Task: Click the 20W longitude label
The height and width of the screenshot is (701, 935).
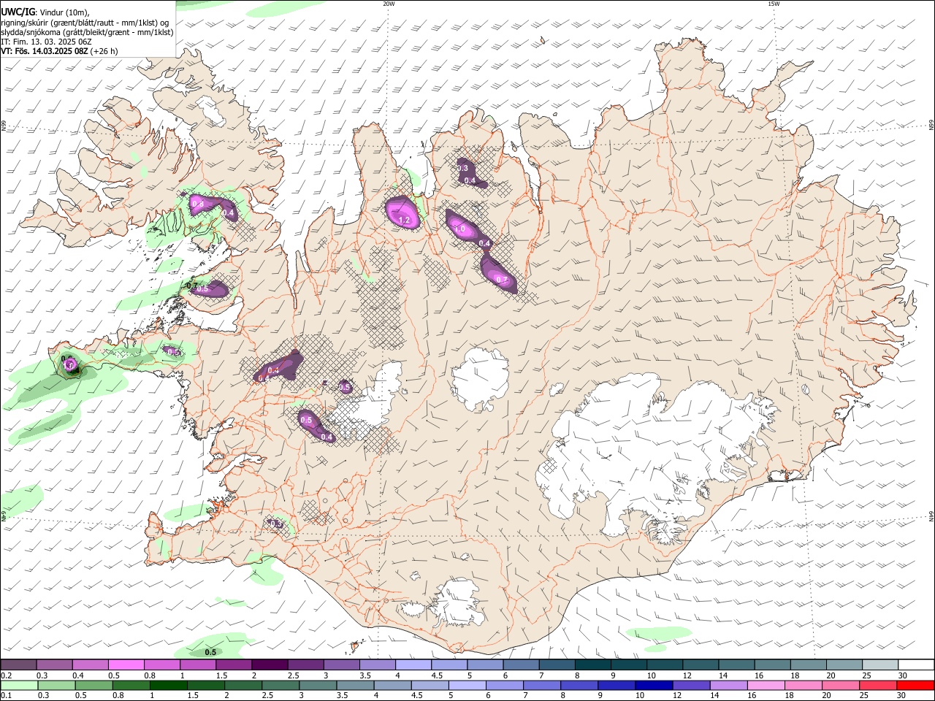Action: [389, 4]
